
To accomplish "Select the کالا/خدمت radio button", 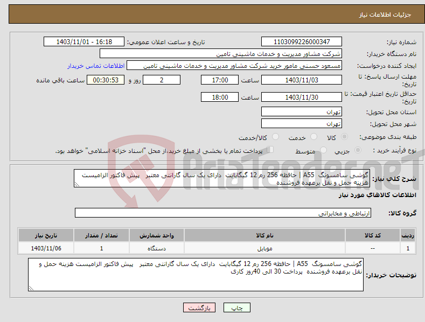I will click(x=275, y=137).
